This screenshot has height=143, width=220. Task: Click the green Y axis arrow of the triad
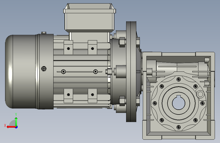coord(16,122)
